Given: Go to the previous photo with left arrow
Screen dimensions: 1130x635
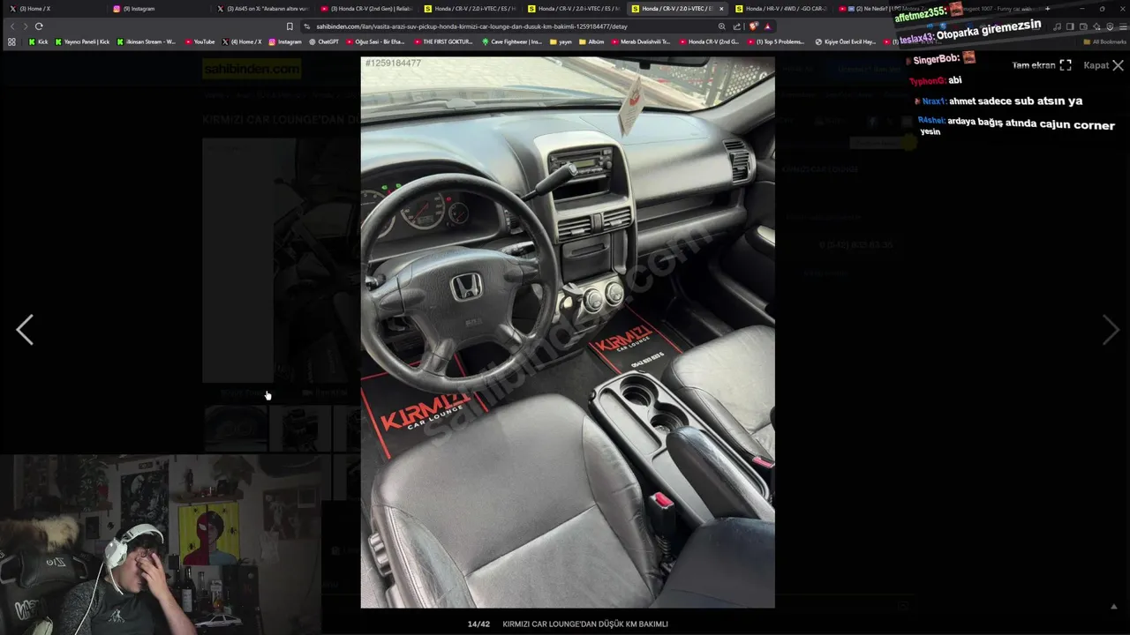Looking at the screenshot, I should [x=25, y=330].
